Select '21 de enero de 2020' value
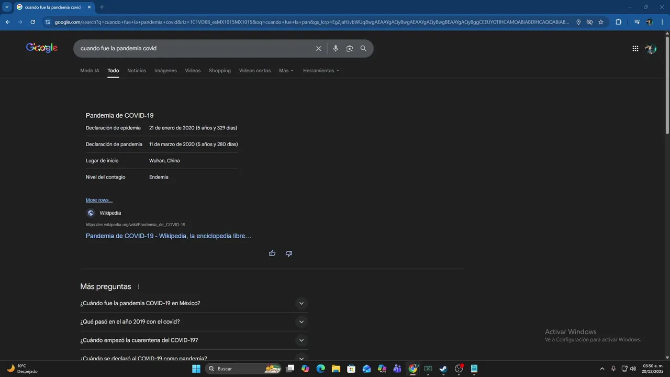The image size is (670, 377). (x=172, y=128)
